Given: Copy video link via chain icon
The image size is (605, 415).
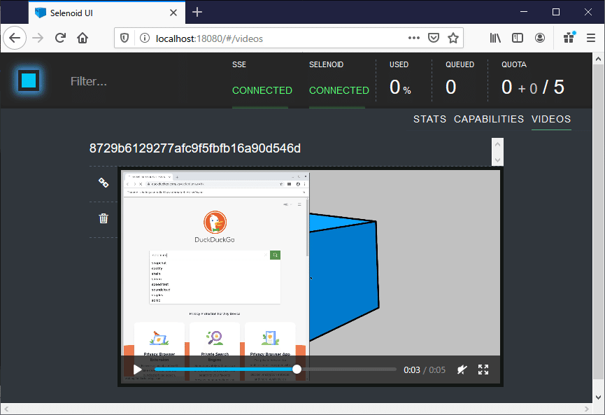Looking at the screenshot, I should pyautogui.click(x=104, y=183).
